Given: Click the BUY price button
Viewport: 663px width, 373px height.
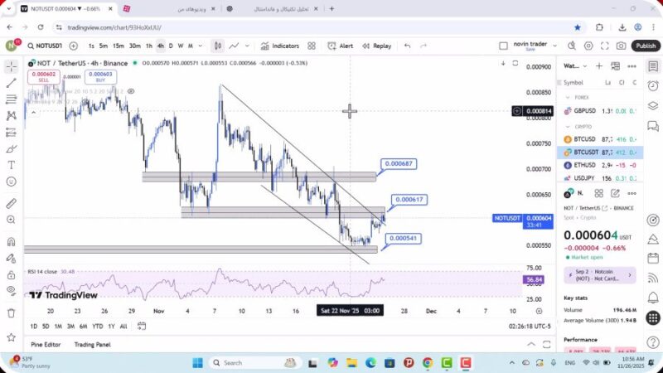Looking at the screenshot, I should click(x=99, y=77).
